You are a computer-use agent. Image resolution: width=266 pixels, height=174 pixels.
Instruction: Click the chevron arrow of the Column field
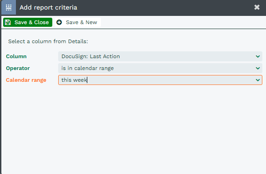pos(258,56)
